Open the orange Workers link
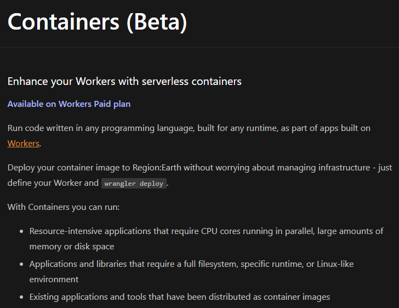Screen dimensions: 399x308 (24, 144)
